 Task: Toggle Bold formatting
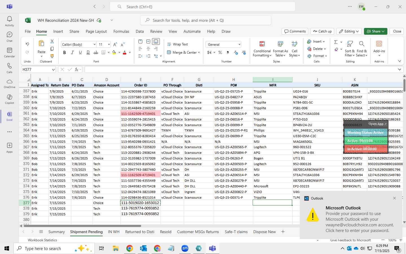[65, 52]
